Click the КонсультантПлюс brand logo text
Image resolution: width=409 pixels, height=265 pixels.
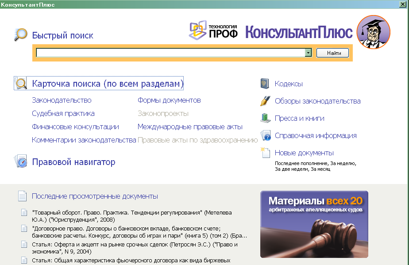[299, 32]
